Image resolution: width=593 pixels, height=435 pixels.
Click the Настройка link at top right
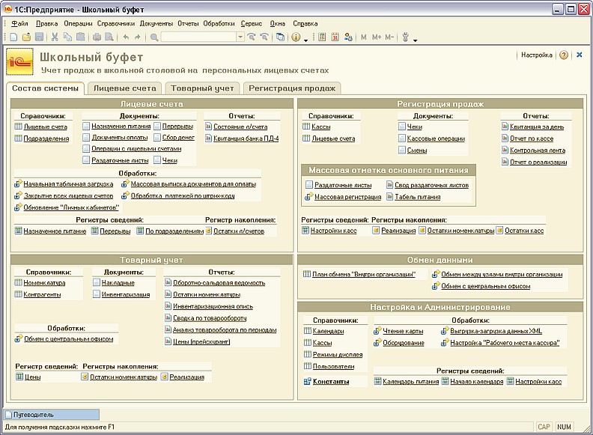tap(536, 55)
